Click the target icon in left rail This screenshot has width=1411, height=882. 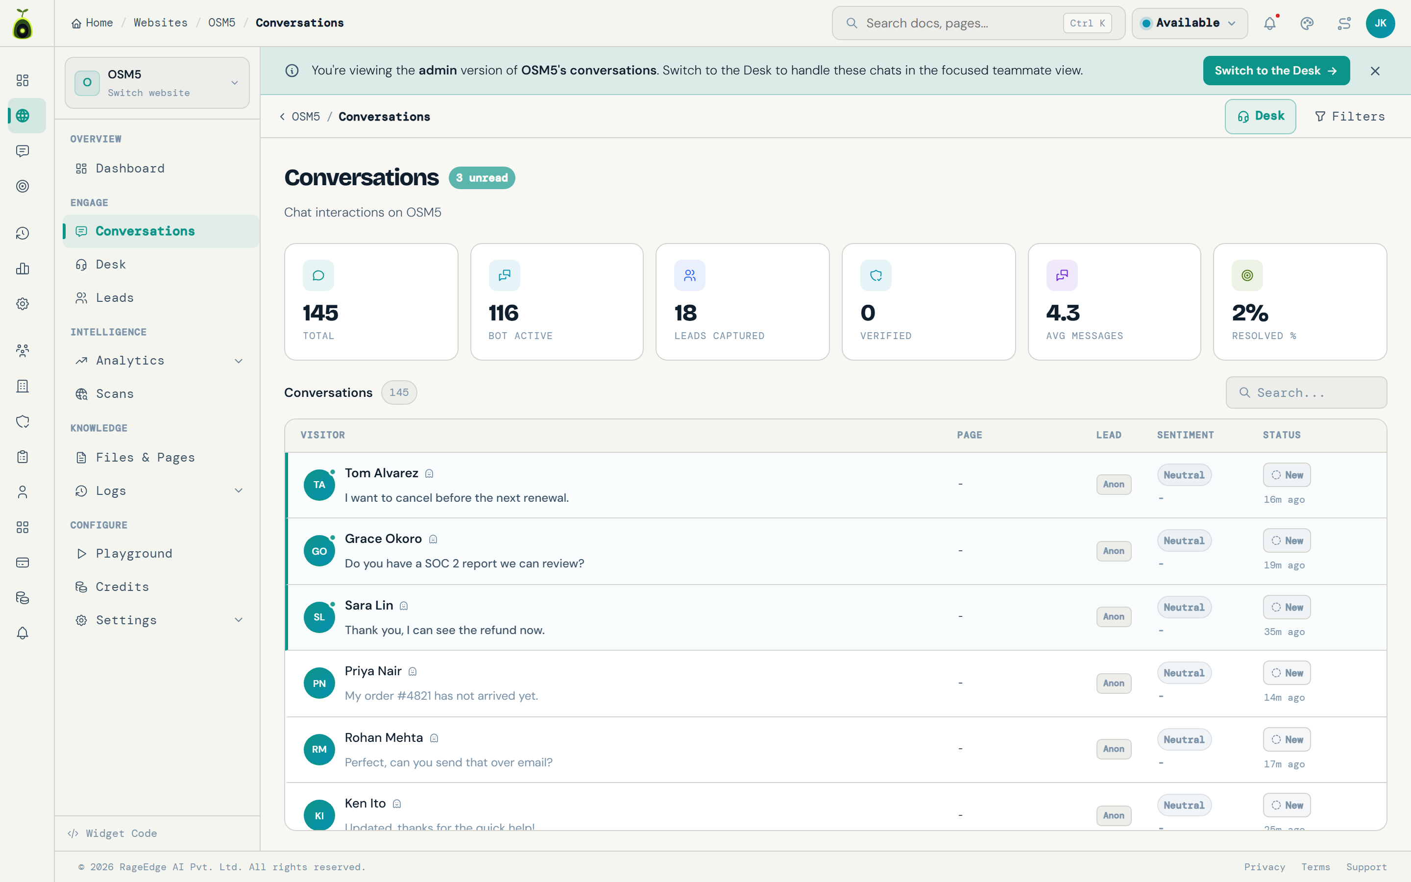(22, 186)
